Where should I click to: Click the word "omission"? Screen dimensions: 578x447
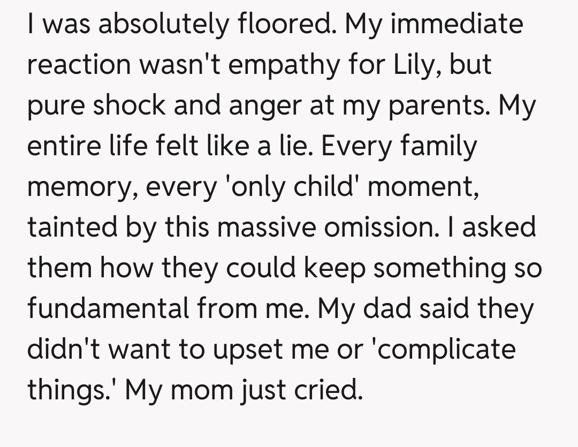point(372,228)
